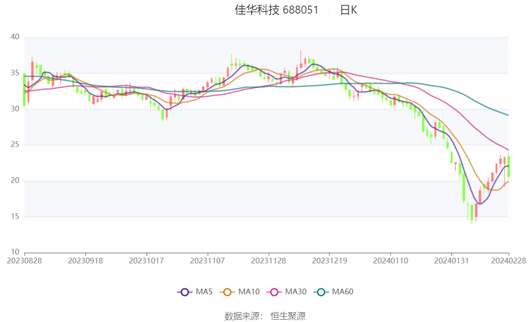The width and height of the screenshot is (530, 322).
Task: Click the 数据来源: 恒生聚源 source text
Action: click(265, 316)
